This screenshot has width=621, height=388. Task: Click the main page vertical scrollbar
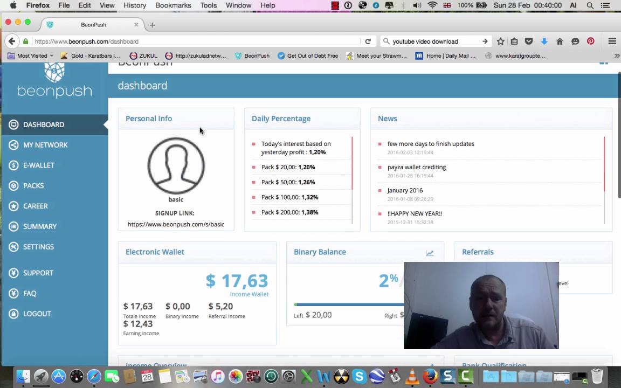click(x=619, y=135)
